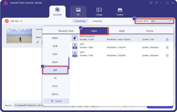
Task: Open settings gear for 3GP1 profile
Action: point(167,48)
